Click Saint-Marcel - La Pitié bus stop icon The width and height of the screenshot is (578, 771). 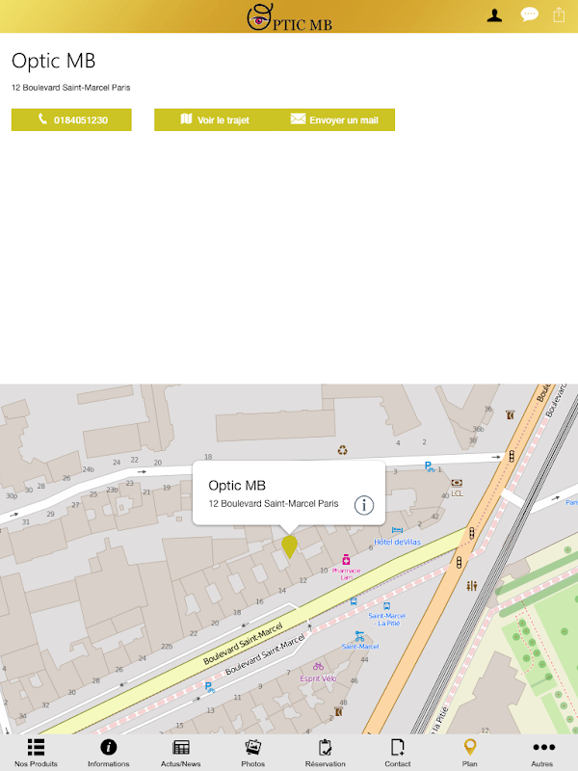point(387,606)
